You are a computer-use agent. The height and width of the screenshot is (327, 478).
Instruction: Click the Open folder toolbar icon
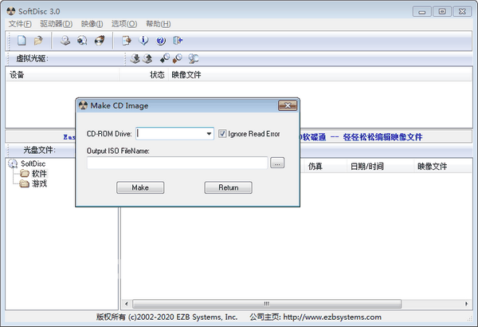click(x=38, y=41)
